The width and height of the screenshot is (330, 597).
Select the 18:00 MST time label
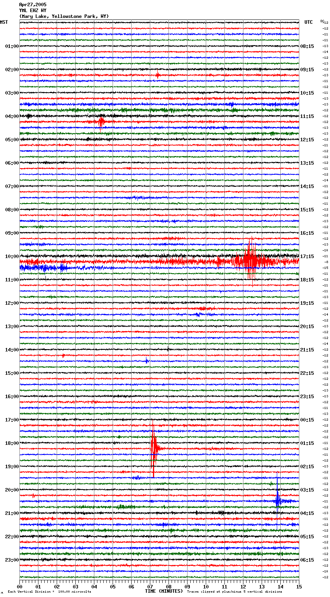[12, 443]
